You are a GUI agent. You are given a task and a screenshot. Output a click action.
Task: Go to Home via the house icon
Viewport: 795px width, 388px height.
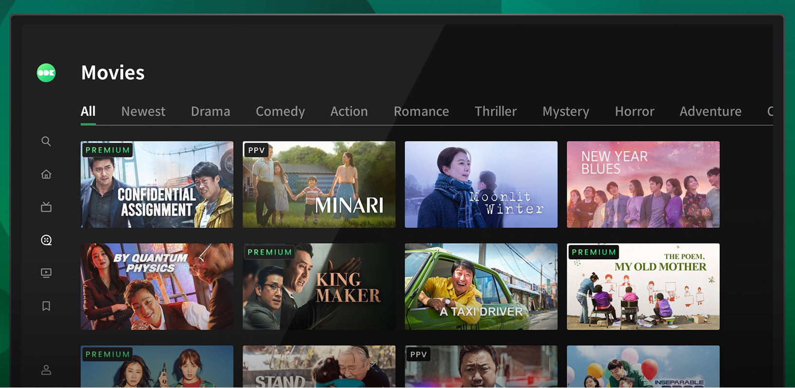click(x=46, y=174)
